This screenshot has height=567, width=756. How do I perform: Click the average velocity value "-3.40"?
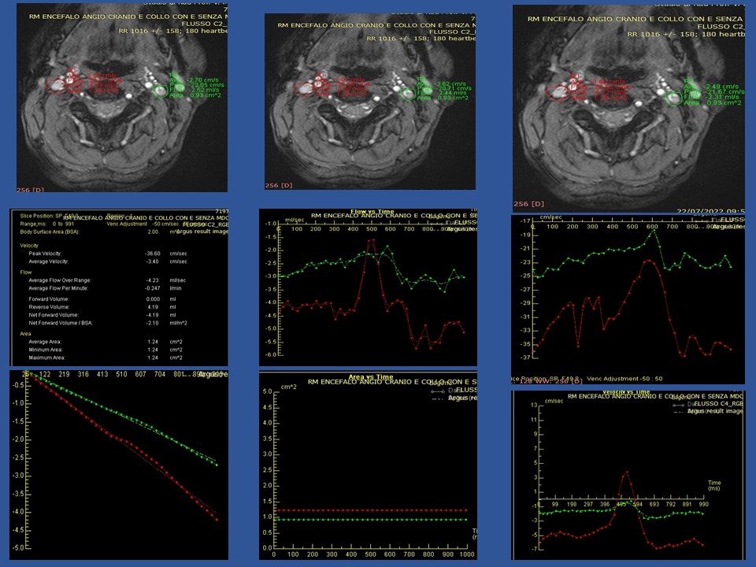click(x=152, y=261)
